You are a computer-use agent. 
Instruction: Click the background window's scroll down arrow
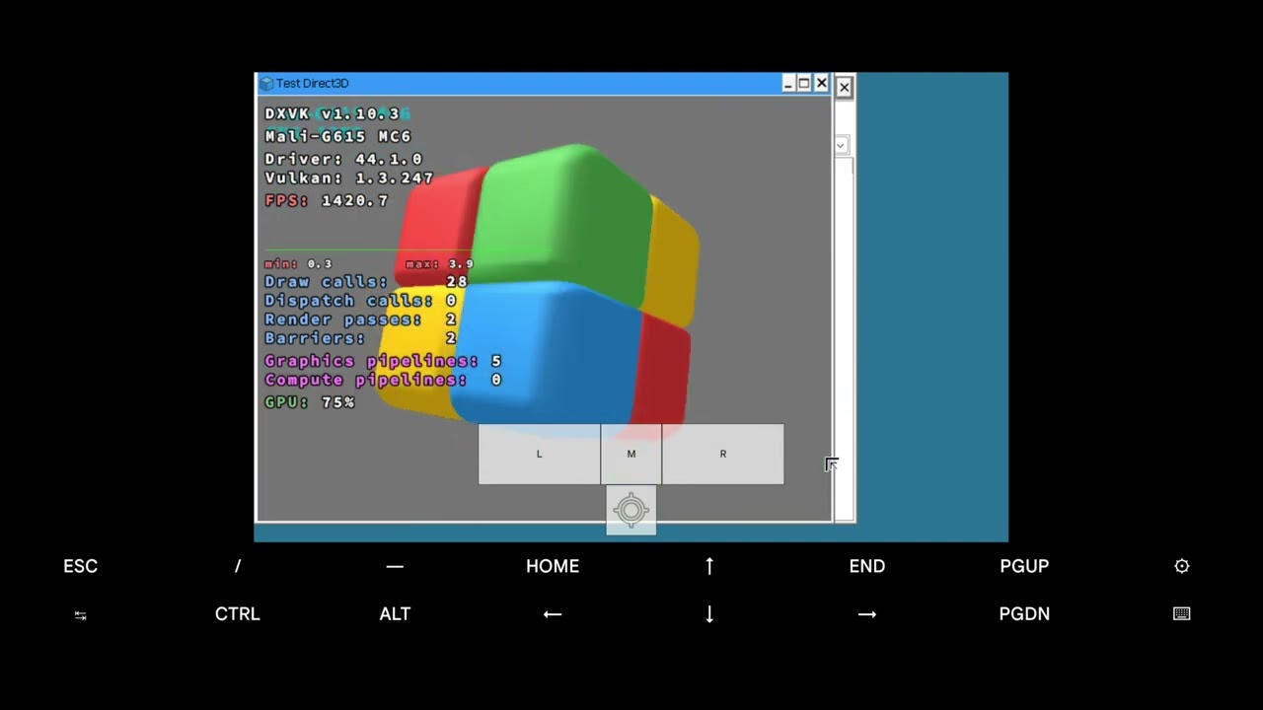coord(841,145)
